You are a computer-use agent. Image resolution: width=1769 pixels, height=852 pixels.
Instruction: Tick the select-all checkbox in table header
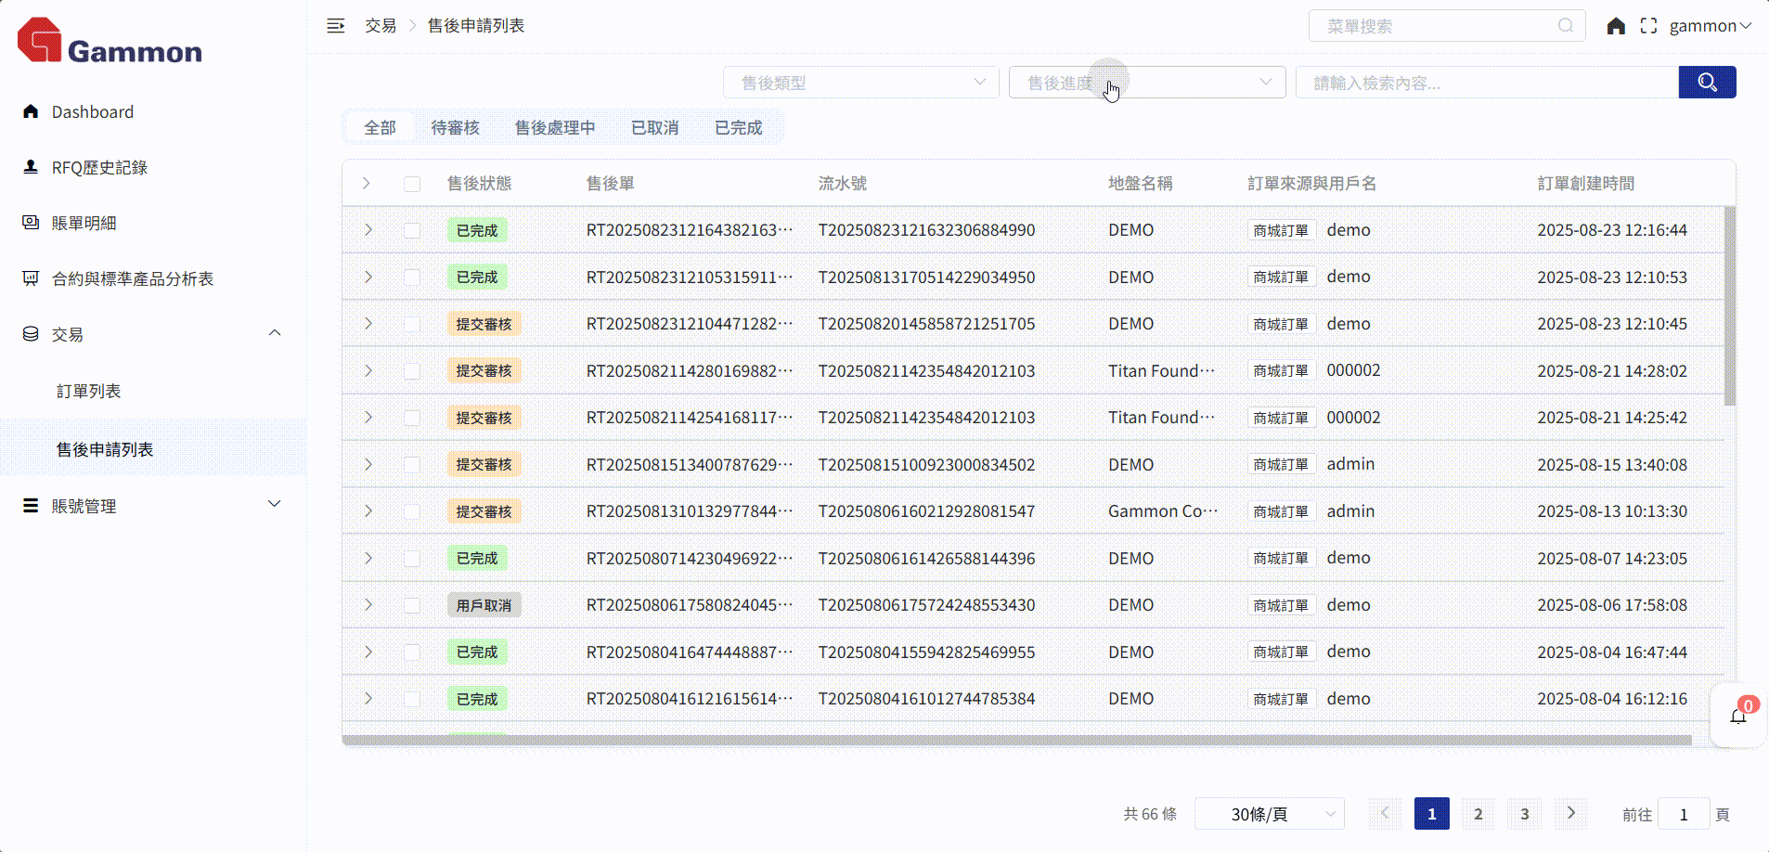coord(412,184)
